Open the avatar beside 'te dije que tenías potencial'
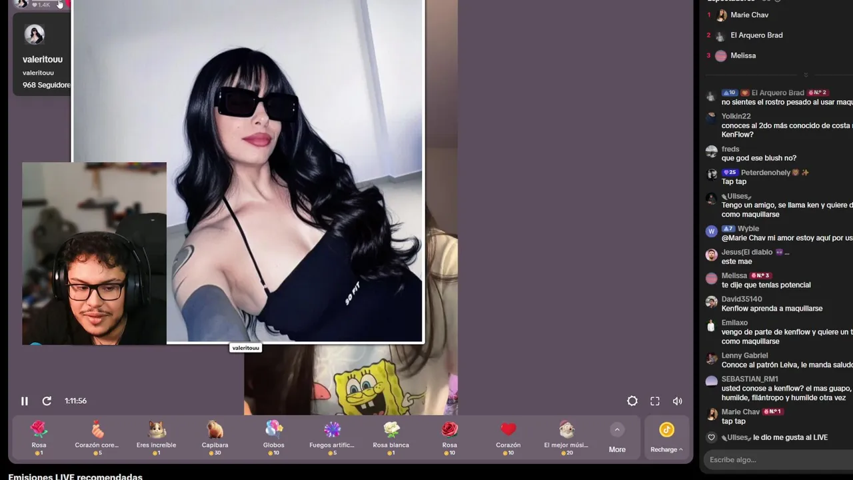This screenshot has width=853, height=480. 712,278
